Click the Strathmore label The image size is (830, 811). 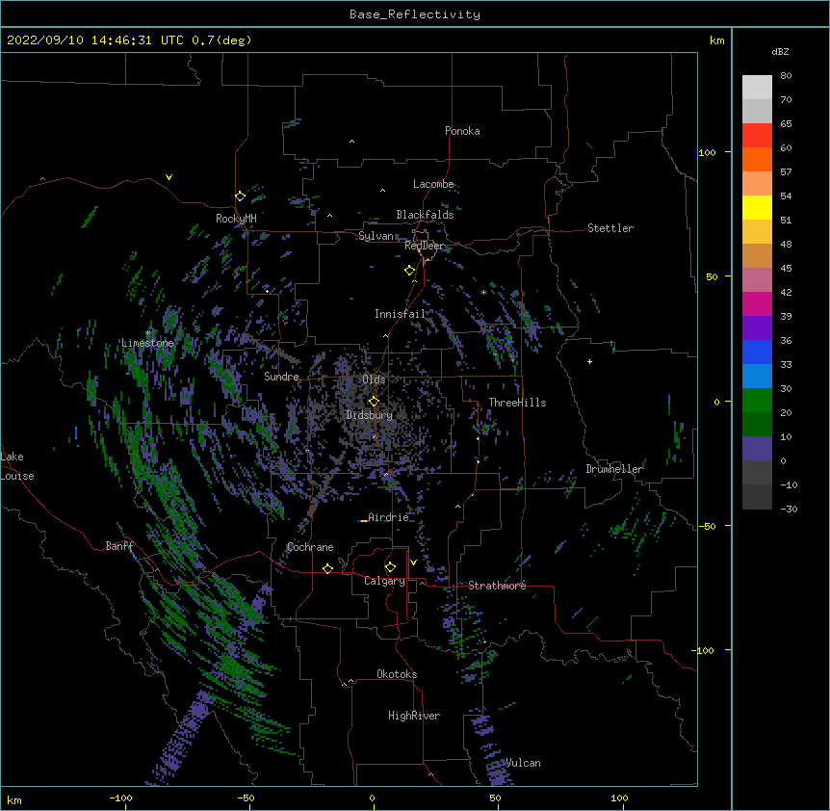(x=497, y=586)
